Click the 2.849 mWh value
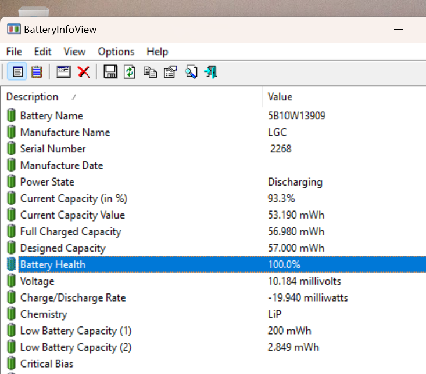The height and width of the screenshot is (374, 426). point(293,347)
